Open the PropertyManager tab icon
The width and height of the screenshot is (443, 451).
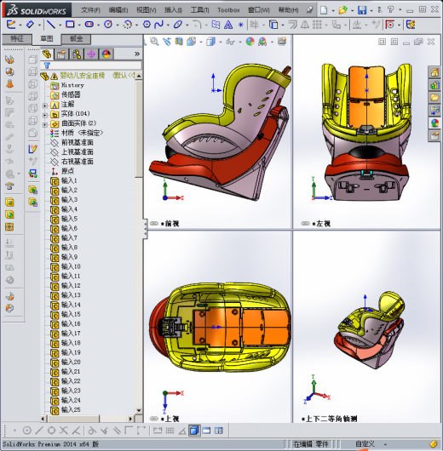tap(61, 54)
